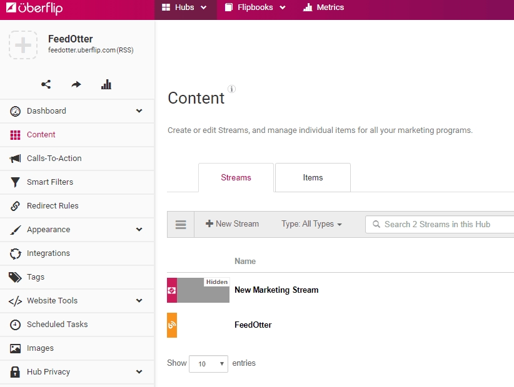Click the Metrics bar chart icon

click(x=308, y=7)
